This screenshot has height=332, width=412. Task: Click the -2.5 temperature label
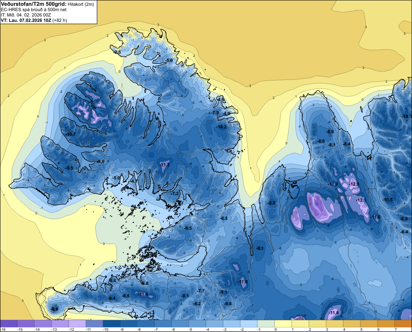tap(117, 52)
